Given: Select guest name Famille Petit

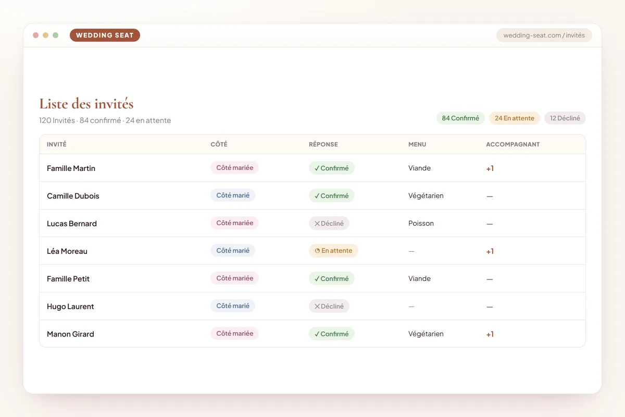Looking at the screenshot, I should pyautogui.click(x=68, y=279).
